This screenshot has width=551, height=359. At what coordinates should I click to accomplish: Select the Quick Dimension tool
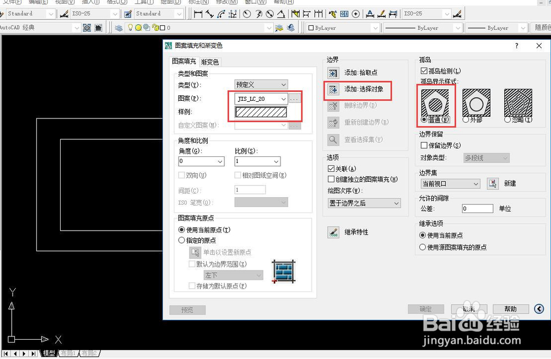[295, 14]
